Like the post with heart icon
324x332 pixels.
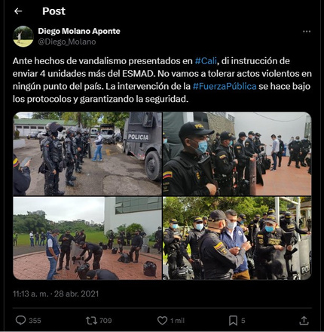[162, 320]
